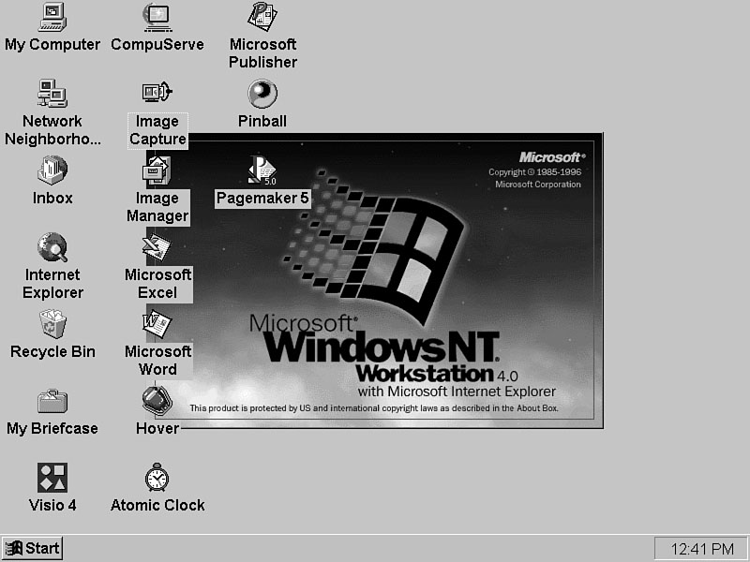Select the Inbox desktop icon
Viewport: 750px width, 562px height.
pos(52,170)
